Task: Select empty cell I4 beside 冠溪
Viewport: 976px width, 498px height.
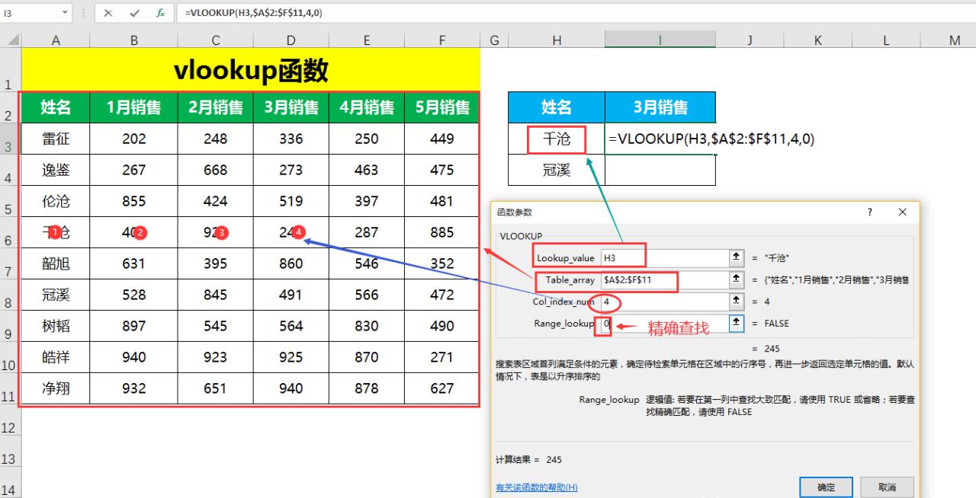Action: click(x=660, y=171)
